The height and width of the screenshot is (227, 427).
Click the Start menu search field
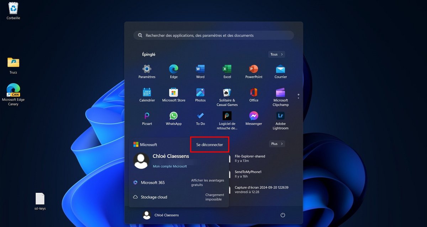point(213,35)
